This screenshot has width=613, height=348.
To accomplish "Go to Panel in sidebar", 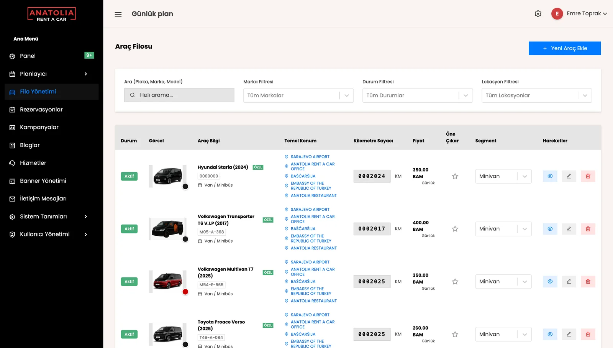I will pyautogui.click(x=51, y=56).
